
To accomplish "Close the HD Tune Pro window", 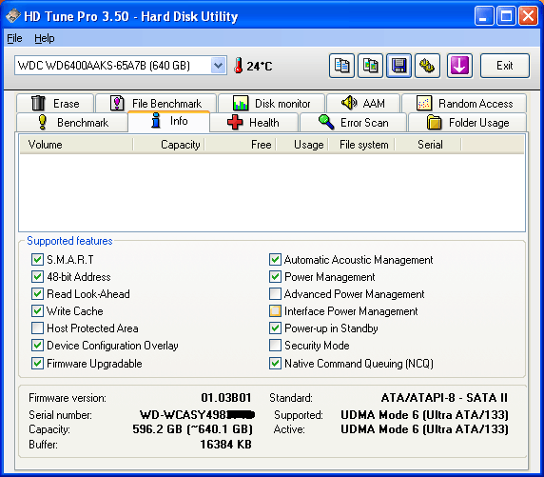I will 528,16.
